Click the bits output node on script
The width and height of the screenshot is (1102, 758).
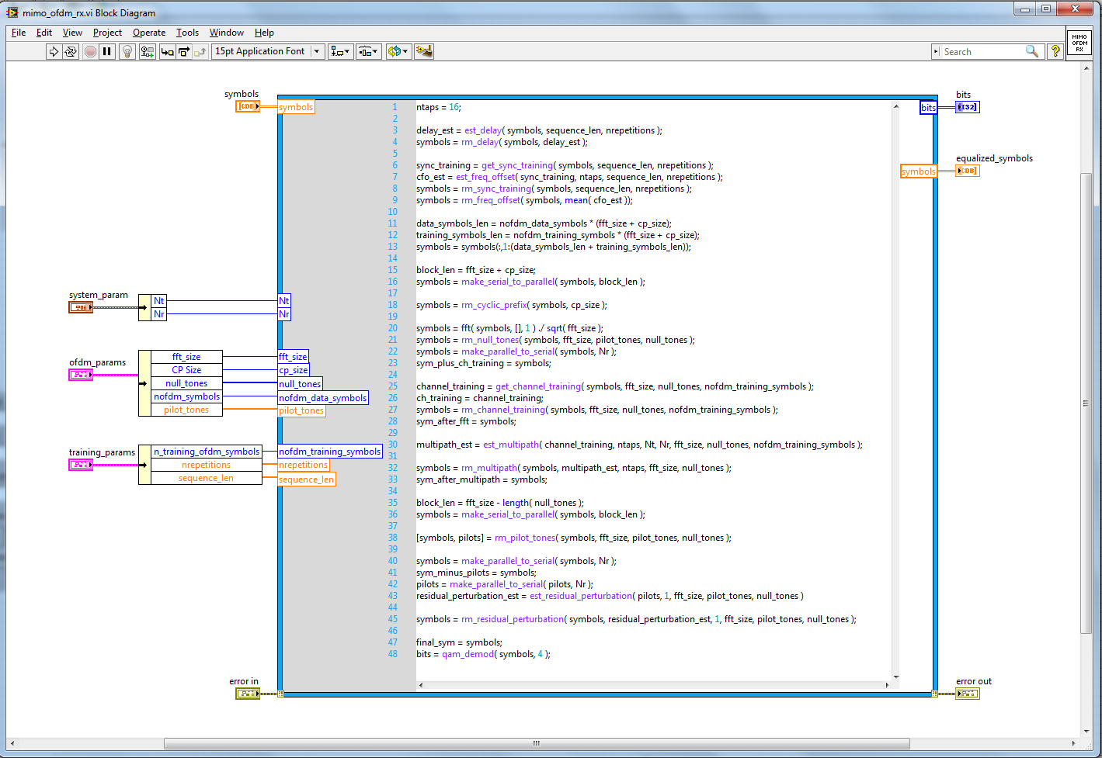coord(928,108)
